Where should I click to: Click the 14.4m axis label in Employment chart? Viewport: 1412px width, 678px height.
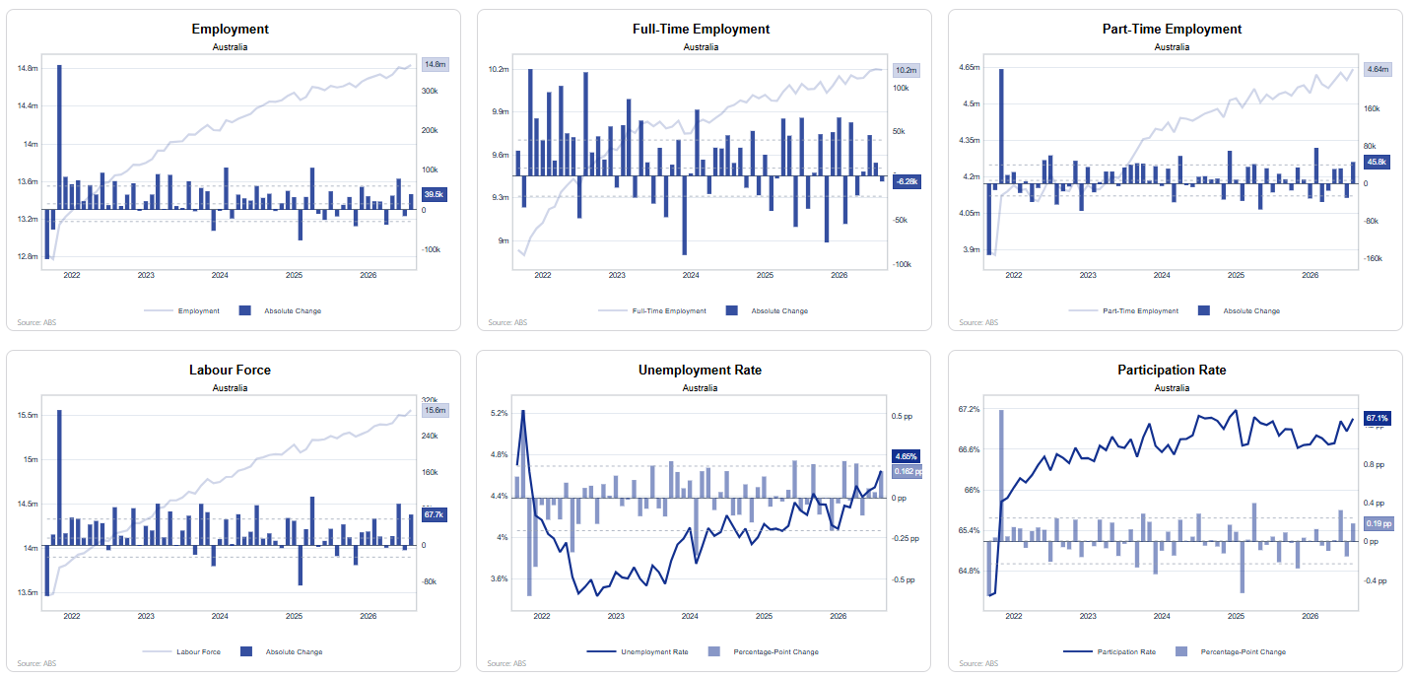(x=28, y=106)
